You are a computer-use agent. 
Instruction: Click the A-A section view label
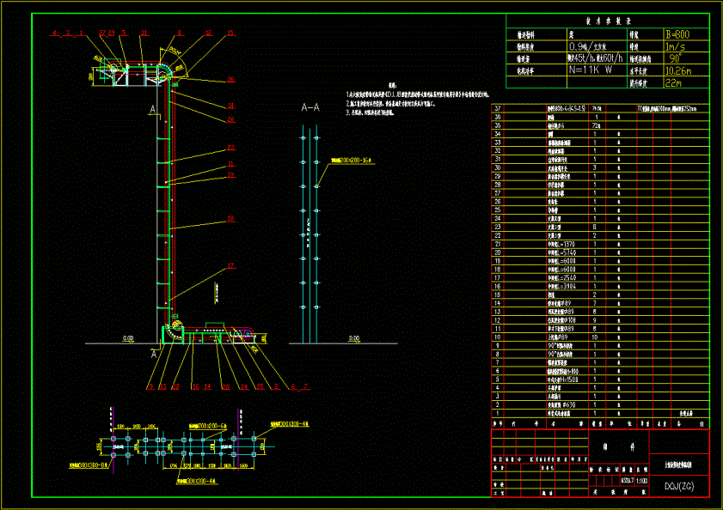pyautogui.click(x=310, y=108)
